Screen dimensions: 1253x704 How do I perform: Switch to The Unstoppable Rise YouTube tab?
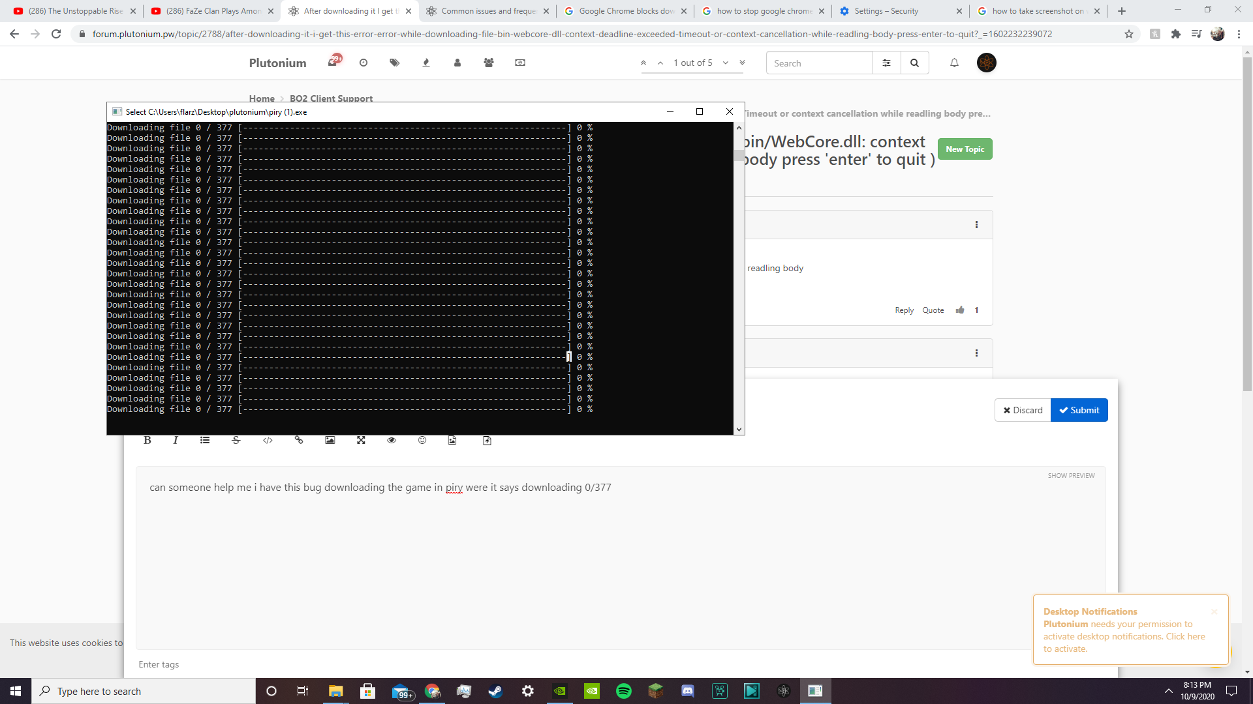pyautogui.click(x=75, y=11)
